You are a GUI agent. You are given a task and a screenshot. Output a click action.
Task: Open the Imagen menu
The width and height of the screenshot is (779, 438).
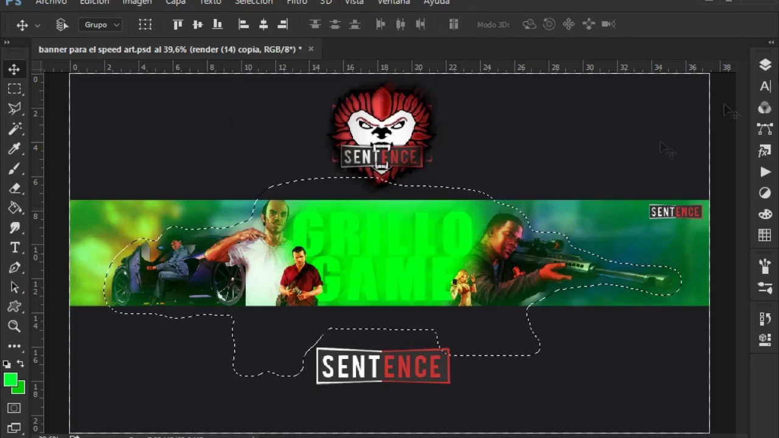tap(137, 2)
